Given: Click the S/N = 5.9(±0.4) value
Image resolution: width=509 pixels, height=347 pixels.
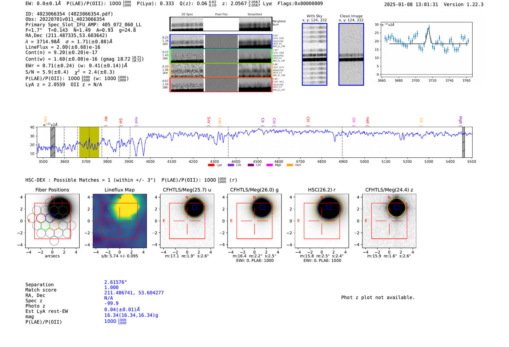Looking at the screenshot, I should 47,72.
